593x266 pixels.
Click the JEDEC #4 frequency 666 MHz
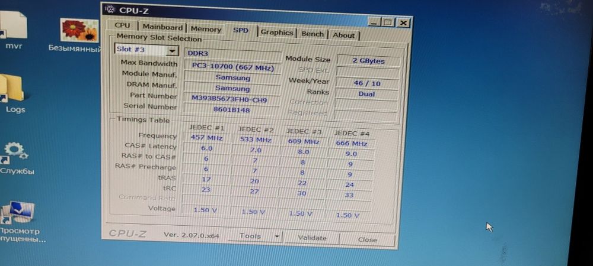(x=351, y=144)
